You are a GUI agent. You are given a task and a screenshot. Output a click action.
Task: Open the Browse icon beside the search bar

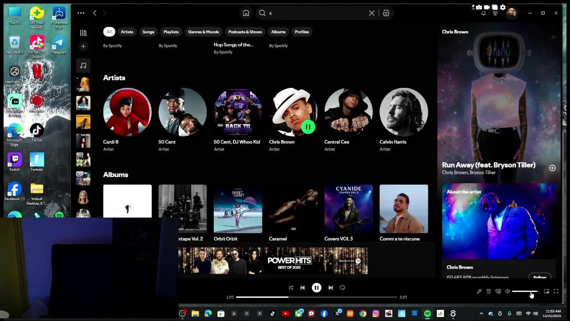(386, 13)
